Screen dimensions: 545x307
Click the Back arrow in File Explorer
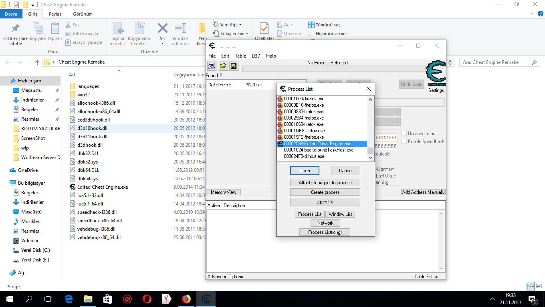[8, 62]
